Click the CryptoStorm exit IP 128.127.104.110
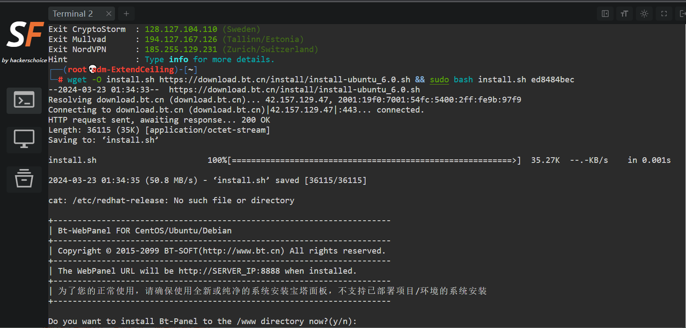Screen dimensions: 686x328 [x=181, y=29]
